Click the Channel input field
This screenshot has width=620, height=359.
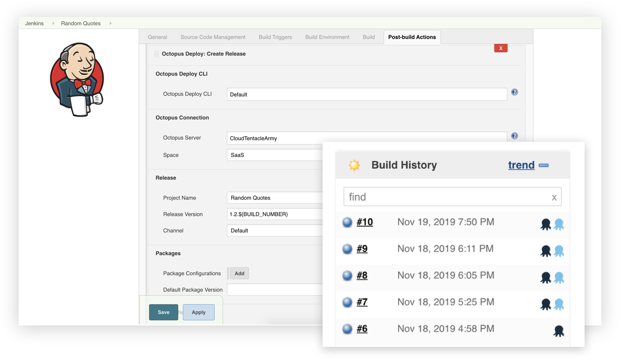pyautogui.click(x=275, y=230)
